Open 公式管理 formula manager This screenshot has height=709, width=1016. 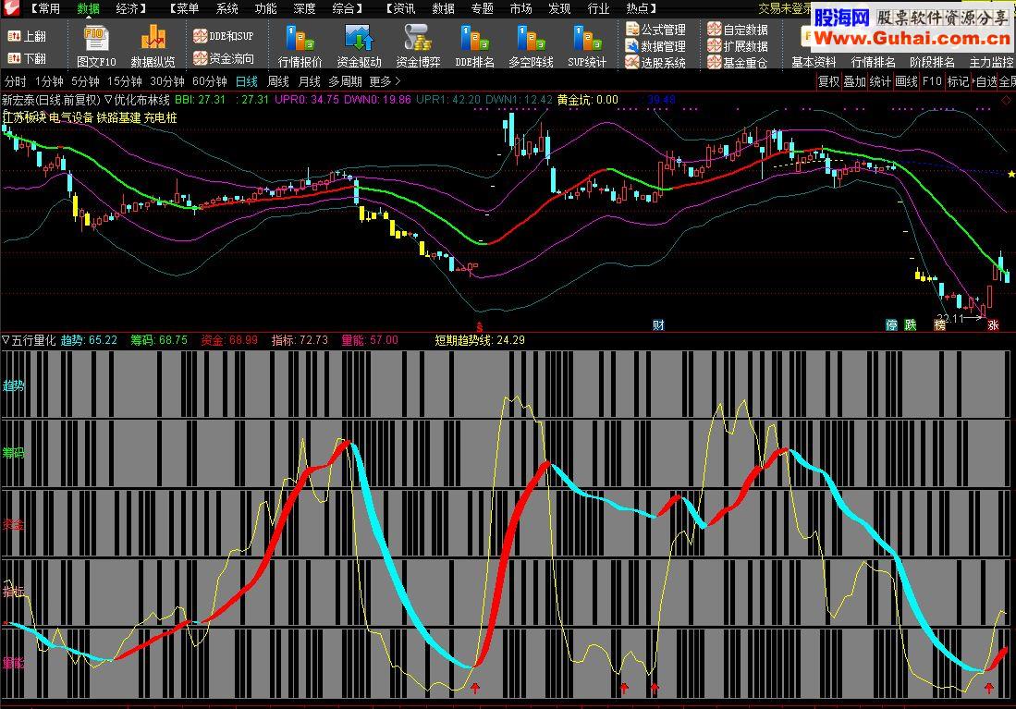coord(655,30)
